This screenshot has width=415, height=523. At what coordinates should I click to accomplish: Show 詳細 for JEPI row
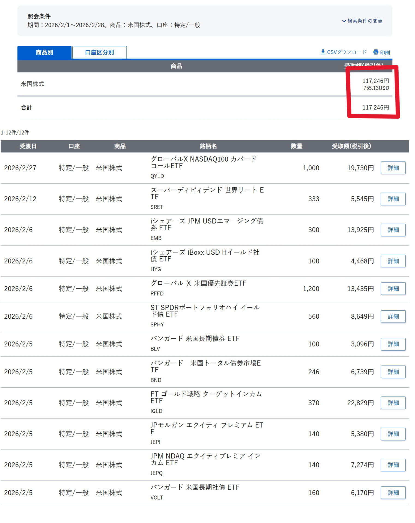[x=393, y=434]
